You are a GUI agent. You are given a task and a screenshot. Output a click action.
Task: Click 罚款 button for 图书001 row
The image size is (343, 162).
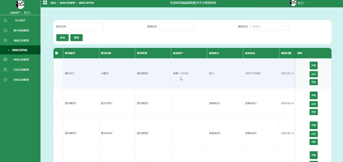(313, 82)
